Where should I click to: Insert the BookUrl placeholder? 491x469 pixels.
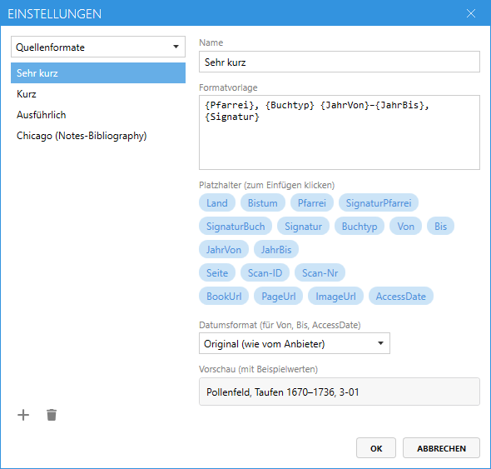click(x=224, y=296)
